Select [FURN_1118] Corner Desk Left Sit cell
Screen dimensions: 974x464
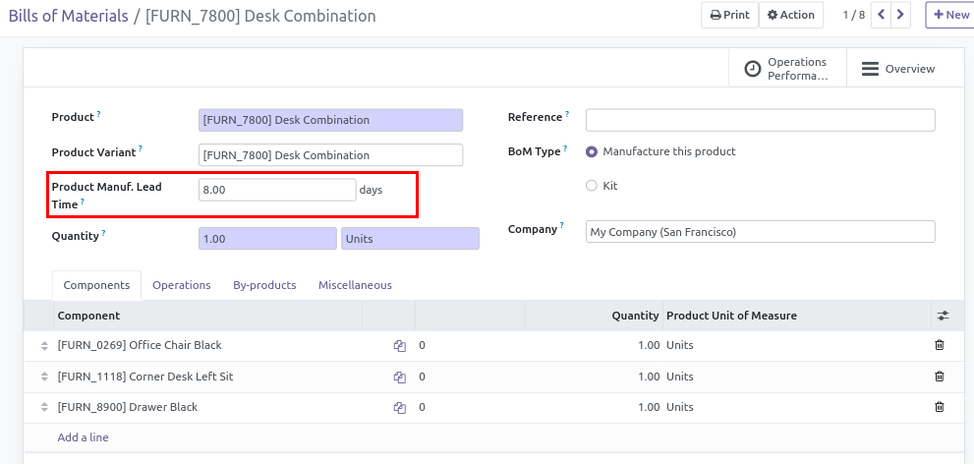tap(208, 377)
